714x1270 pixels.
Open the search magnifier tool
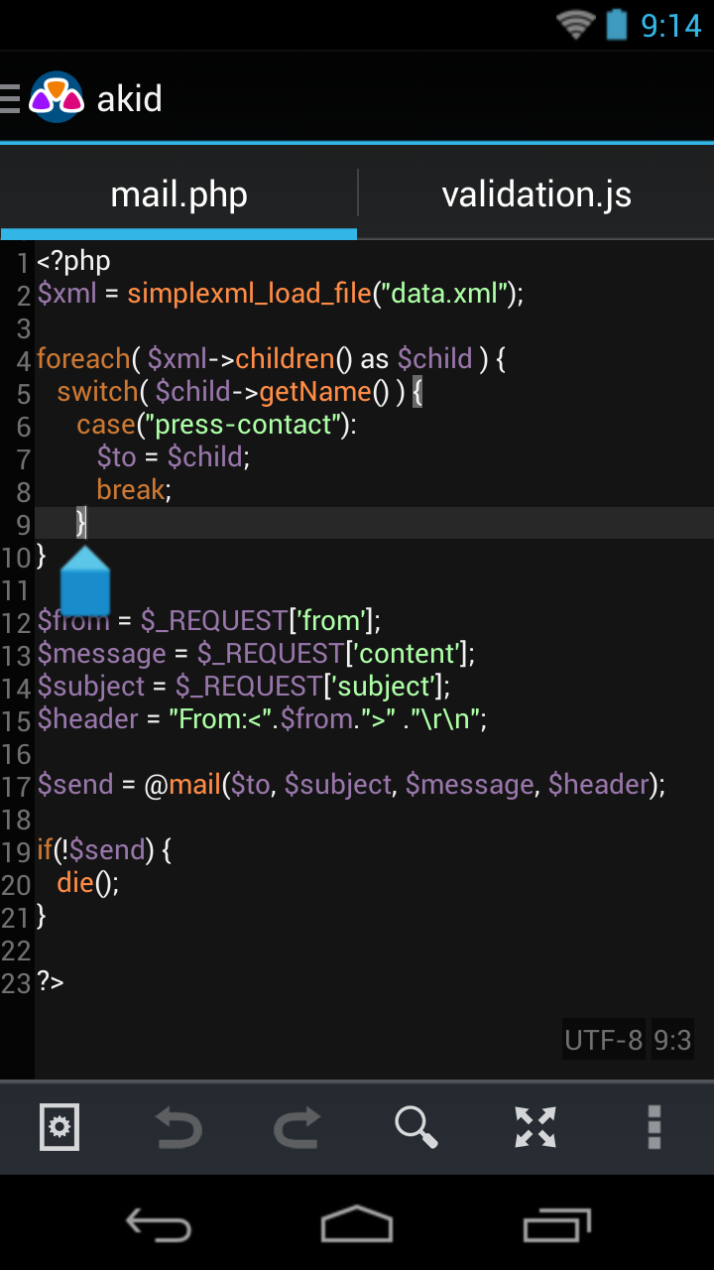[416, 1127]
